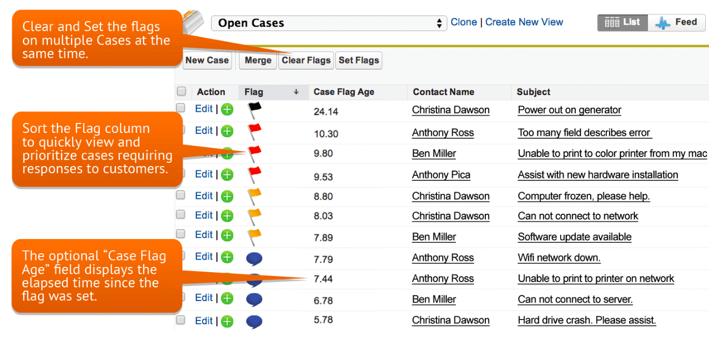Switch to the List view tab
The width and height of the screenshot is (709, 341).
pyautogui.click(x=622, y=22)
